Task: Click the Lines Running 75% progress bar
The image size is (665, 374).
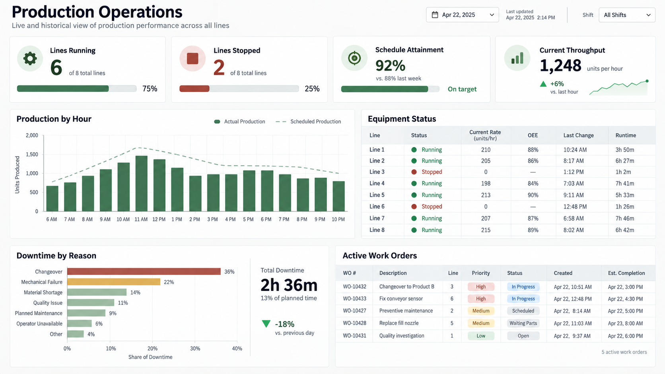Action: click(x=77, y=89)
